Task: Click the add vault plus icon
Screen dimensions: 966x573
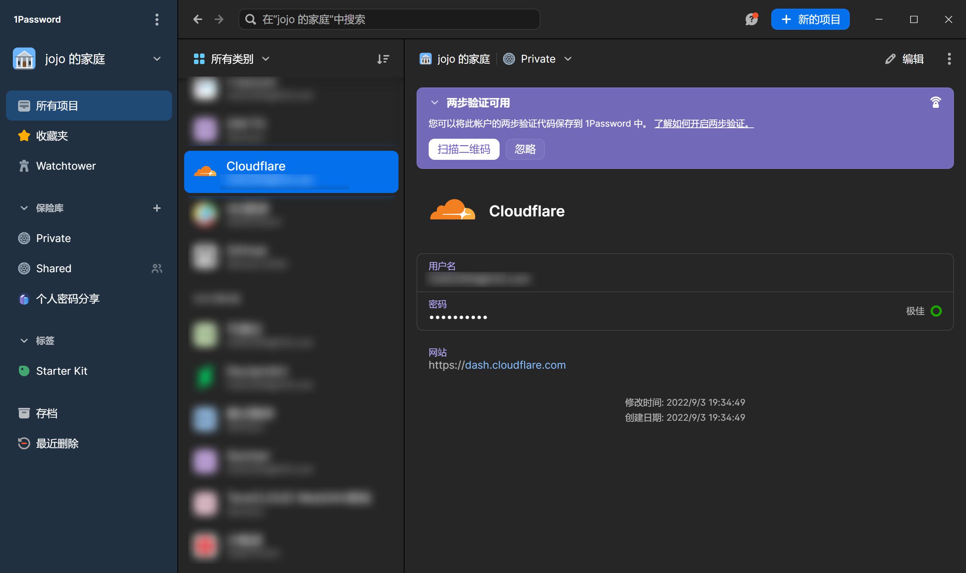Action: (x=157, y=208)
